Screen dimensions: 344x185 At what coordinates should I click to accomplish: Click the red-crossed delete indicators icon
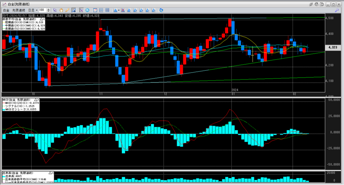point(123,10)
